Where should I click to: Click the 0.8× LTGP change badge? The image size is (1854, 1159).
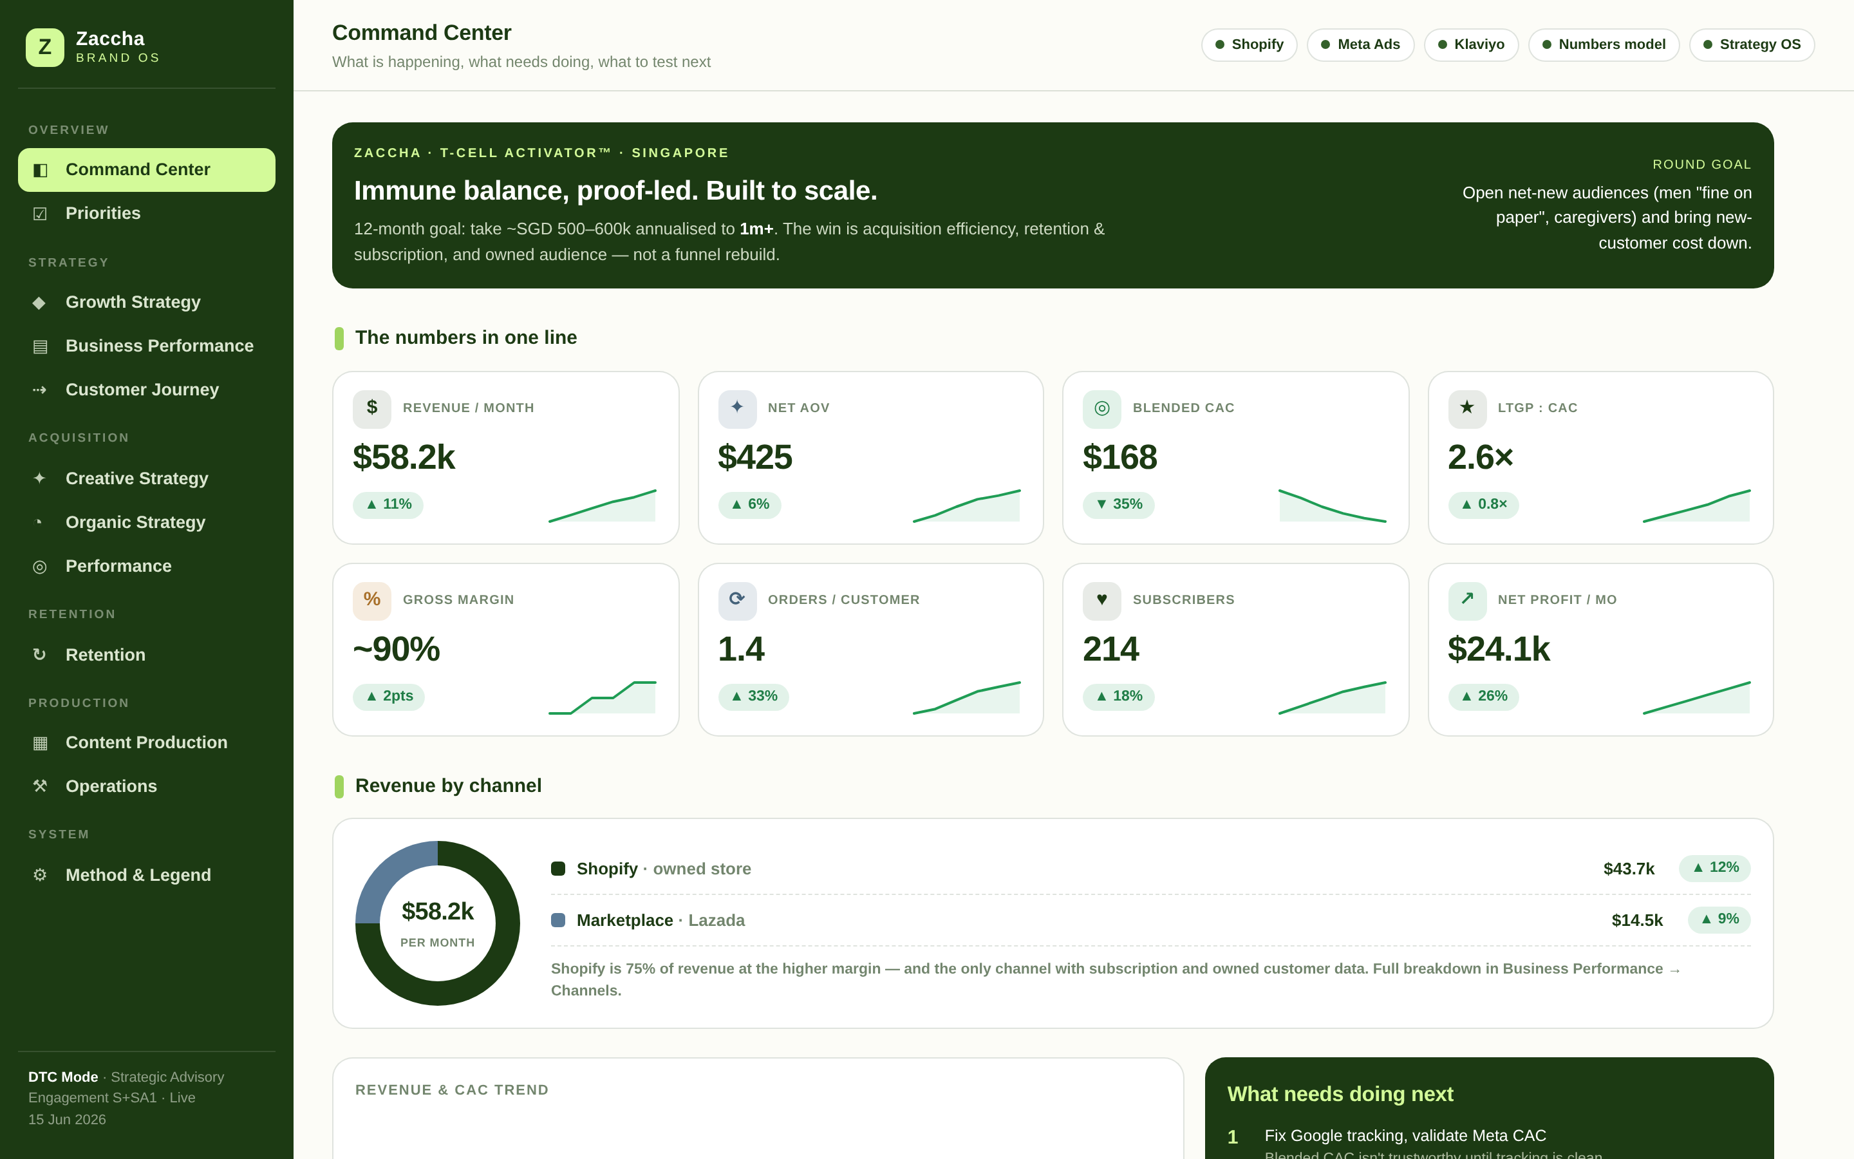click(x=1483, y=504)
